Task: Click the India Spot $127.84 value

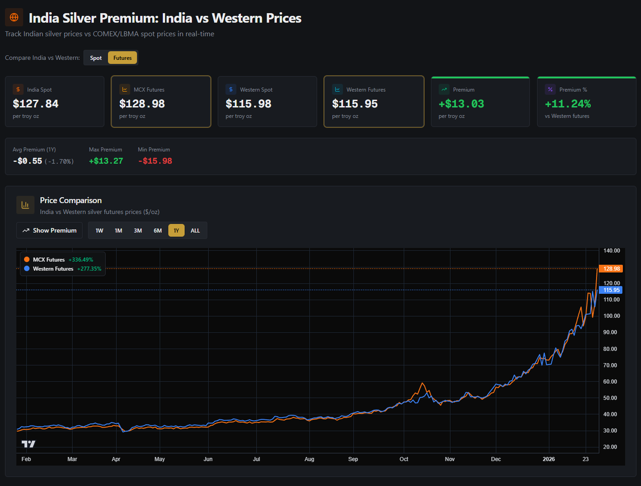Action: [36, 104]
